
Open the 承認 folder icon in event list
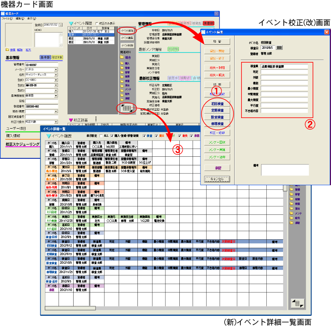123,98
